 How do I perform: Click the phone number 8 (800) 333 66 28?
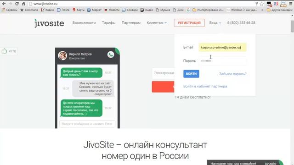[241, 22]
